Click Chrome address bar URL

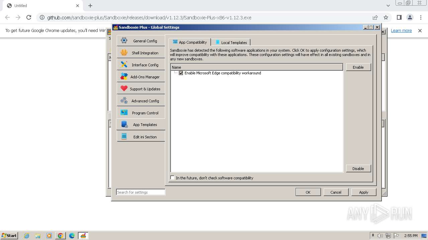coord(149,17)
